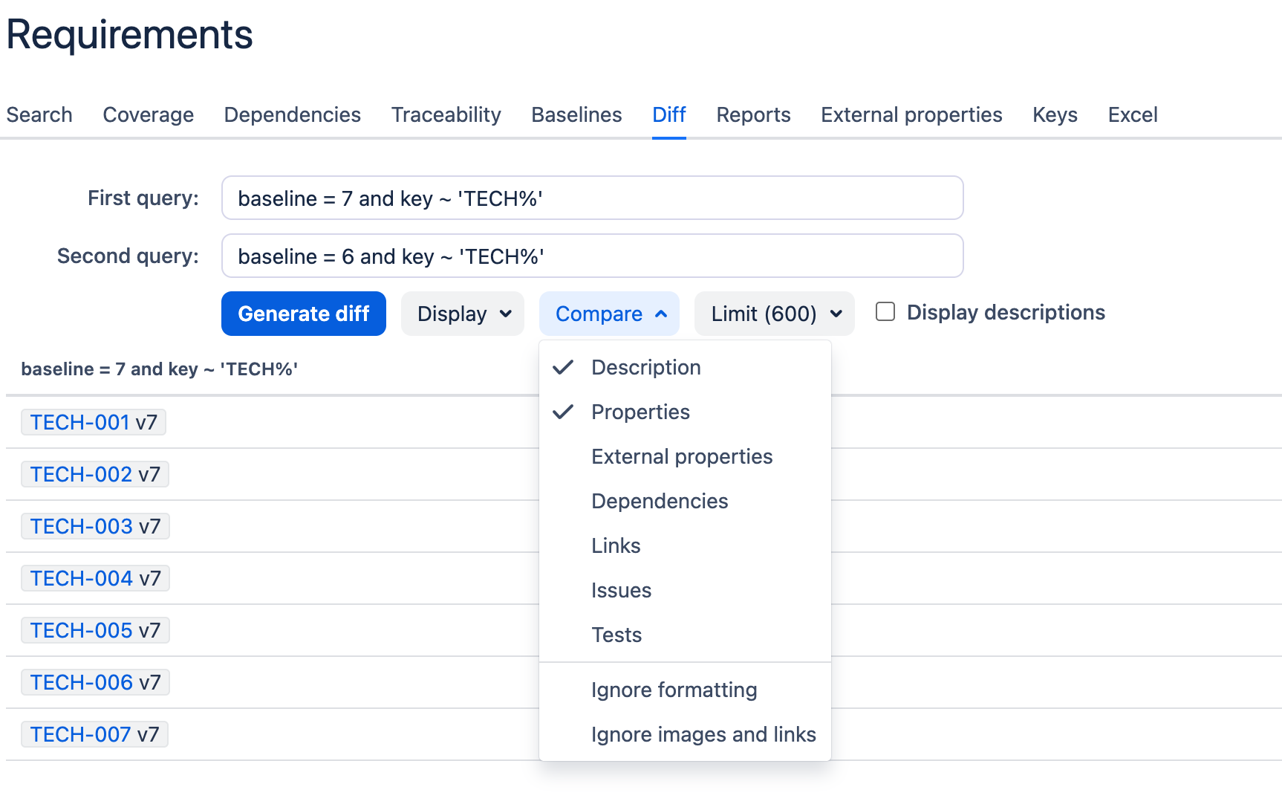Select External properties in Compare menu
This screenshot has height=810, width=1282.
(681, 457)
